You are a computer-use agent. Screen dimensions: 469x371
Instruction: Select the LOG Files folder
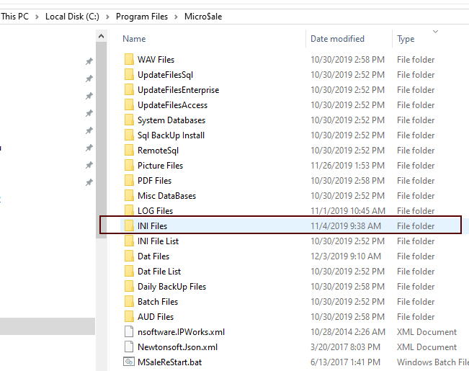pyautogui.click(x=155, y=211)
